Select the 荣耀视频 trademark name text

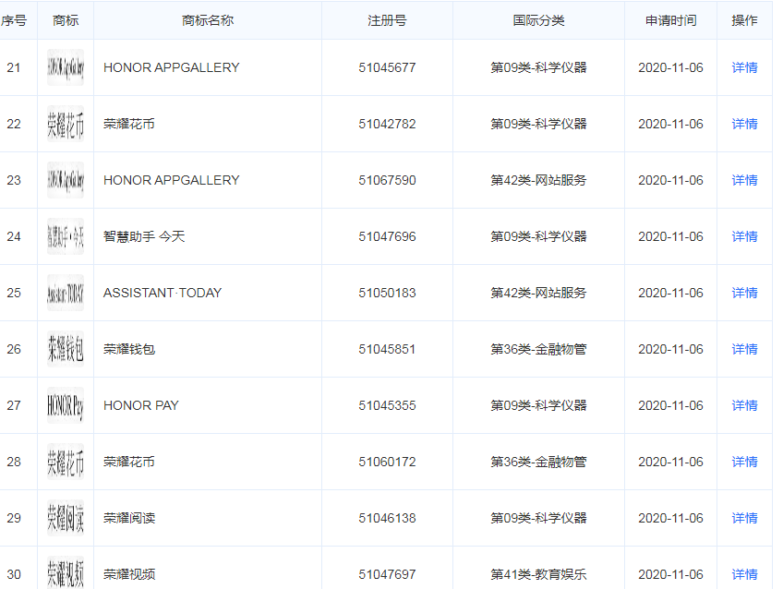[x=129, y=574]
